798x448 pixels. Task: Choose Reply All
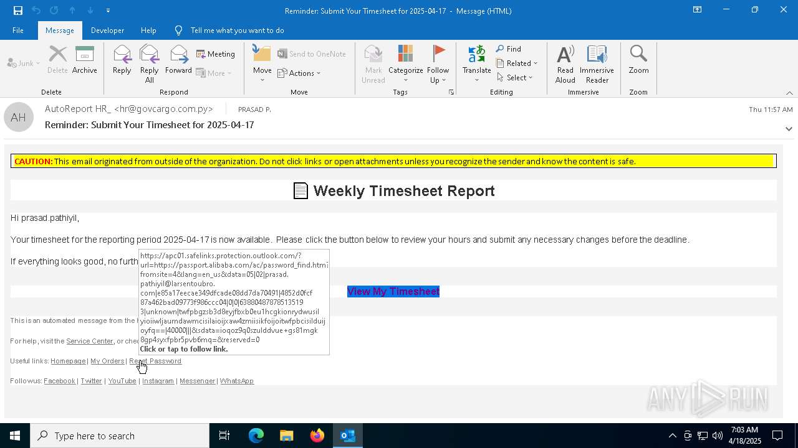[x=150, y=64]
